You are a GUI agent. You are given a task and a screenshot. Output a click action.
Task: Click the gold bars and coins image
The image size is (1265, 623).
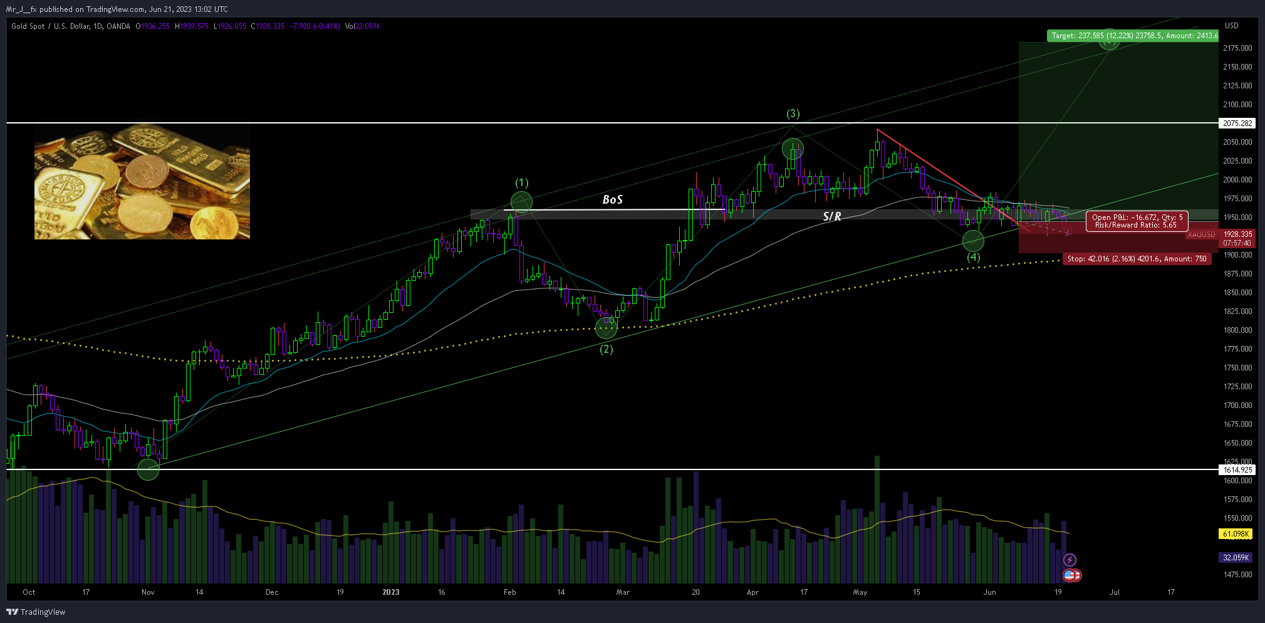point(142,181)
